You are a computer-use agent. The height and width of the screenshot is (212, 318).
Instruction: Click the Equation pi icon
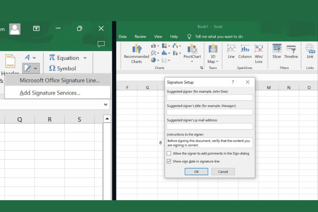(52, 57)
